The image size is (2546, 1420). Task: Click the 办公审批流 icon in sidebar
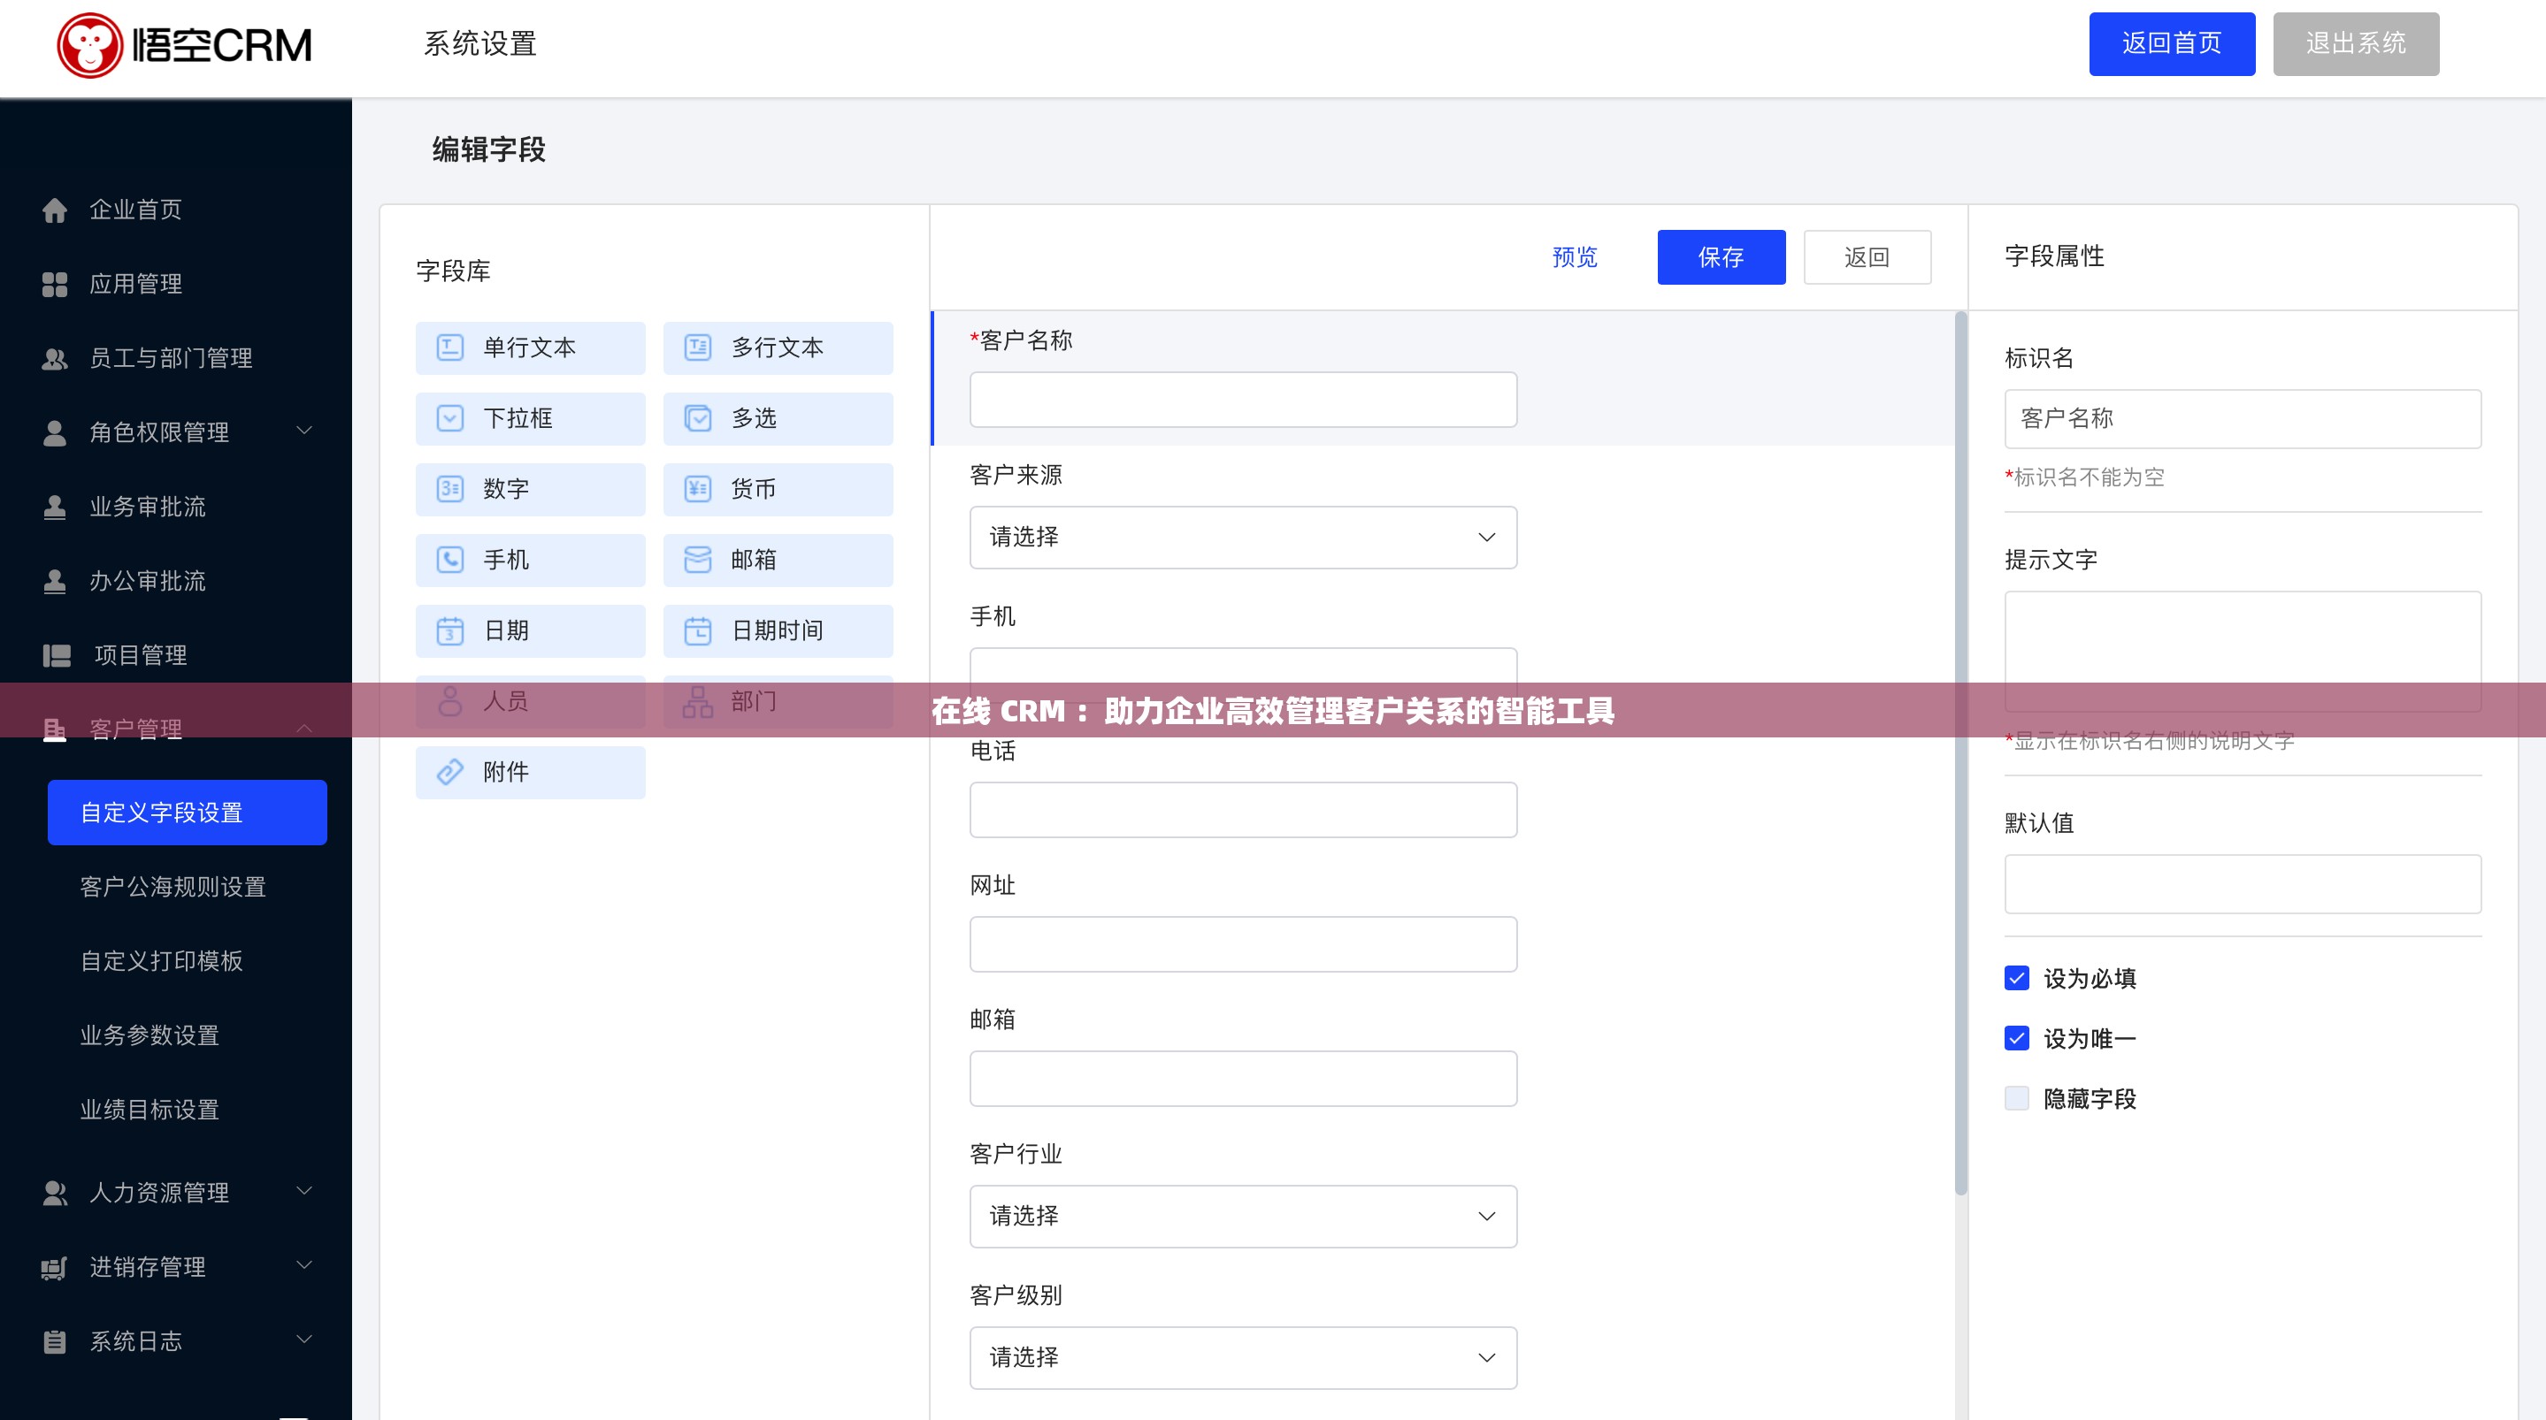[x=54, y=581]
